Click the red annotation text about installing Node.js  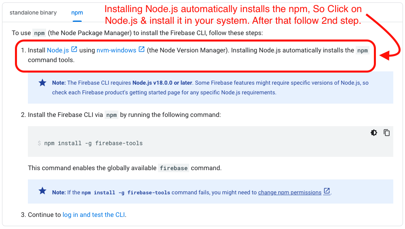click(x=233, y=15)
